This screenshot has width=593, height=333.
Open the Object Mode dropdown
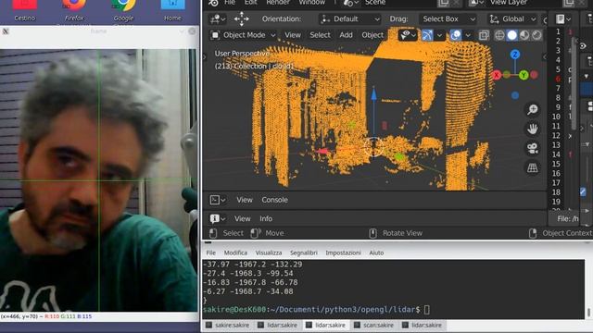[243, 35]
